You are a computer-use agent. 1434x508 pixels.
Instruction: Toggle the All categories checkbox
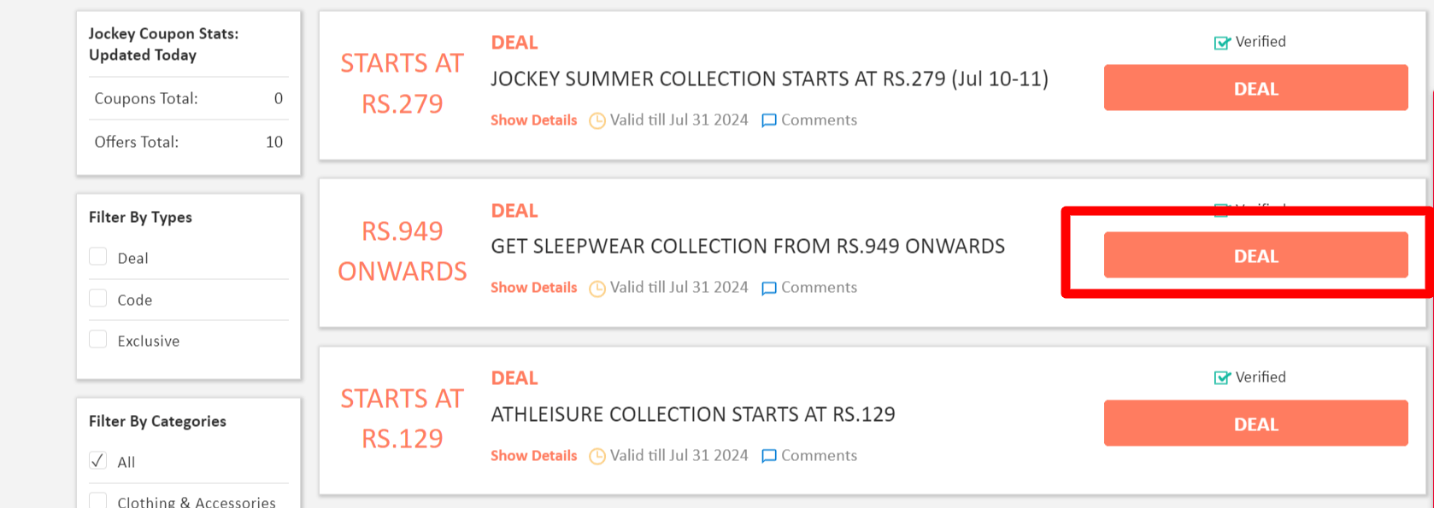click(x=98, y=461)
